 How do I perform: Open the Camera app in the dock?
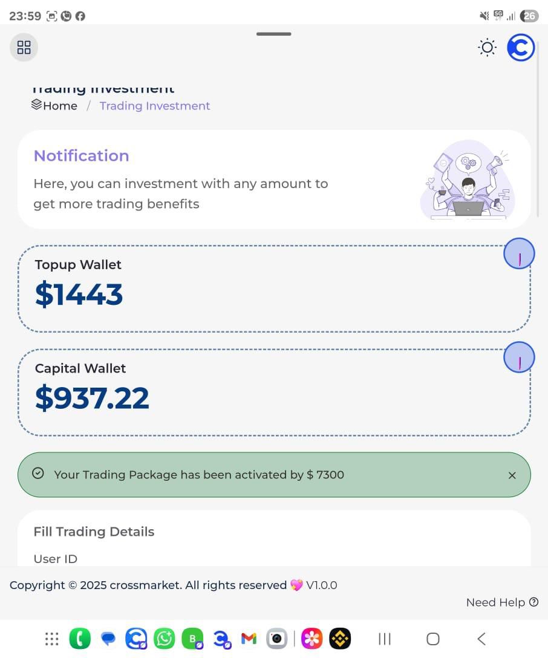pyautogui.click(x=277, y=639)
